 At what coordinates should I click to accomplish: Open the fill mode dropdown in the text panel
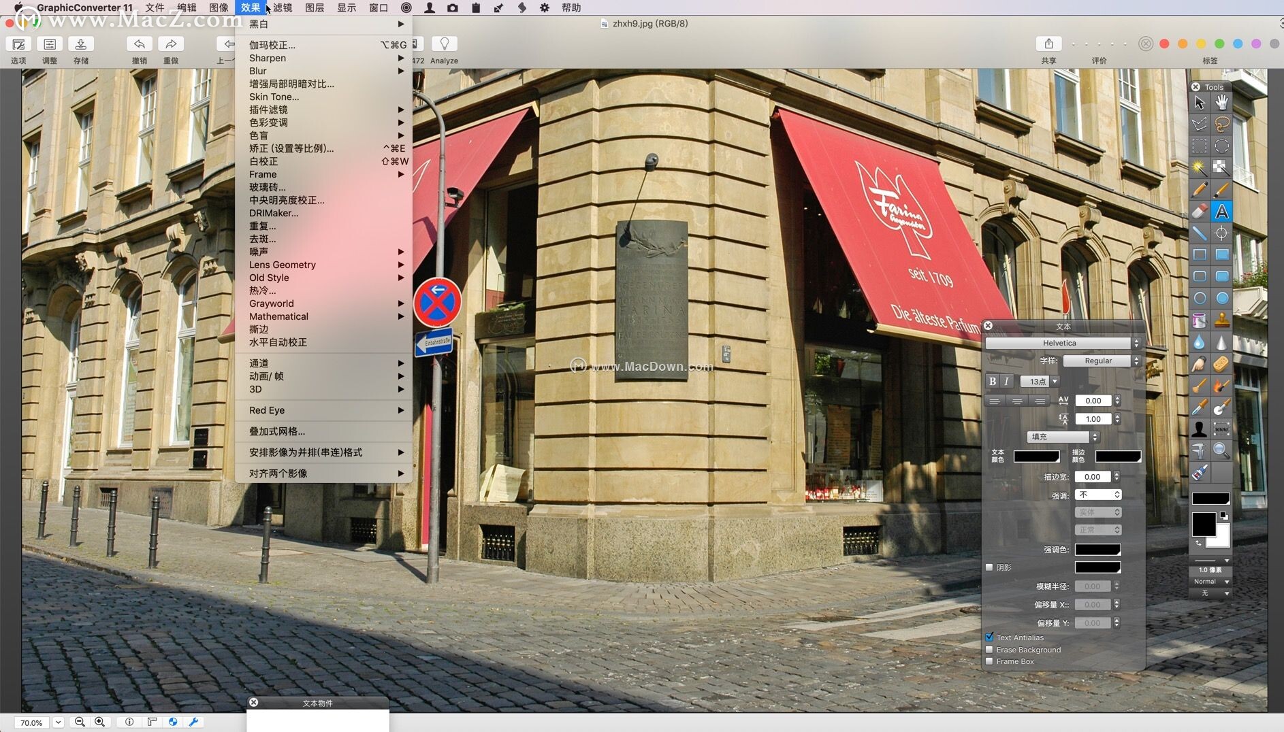click(x=1063, y=437)
